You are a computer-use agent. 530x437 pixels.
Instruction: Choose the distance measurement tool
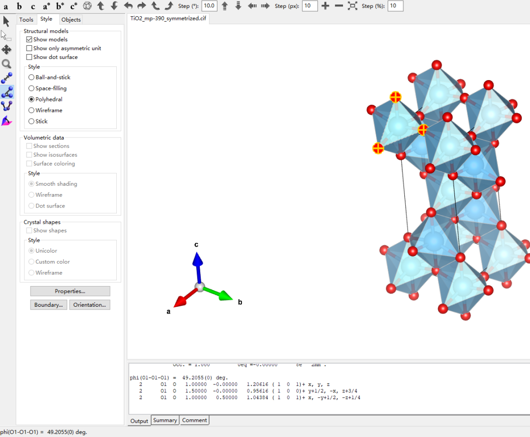pos(6,78)
